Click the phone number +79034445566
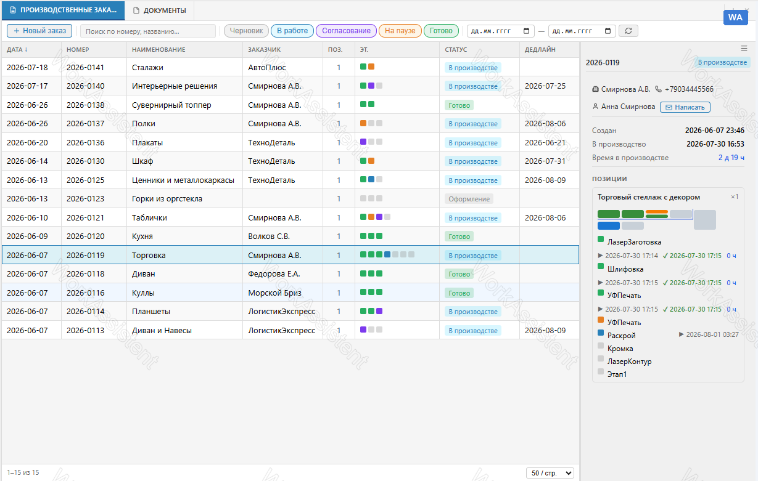Screen dimensions: 758x481 [689, 89]
